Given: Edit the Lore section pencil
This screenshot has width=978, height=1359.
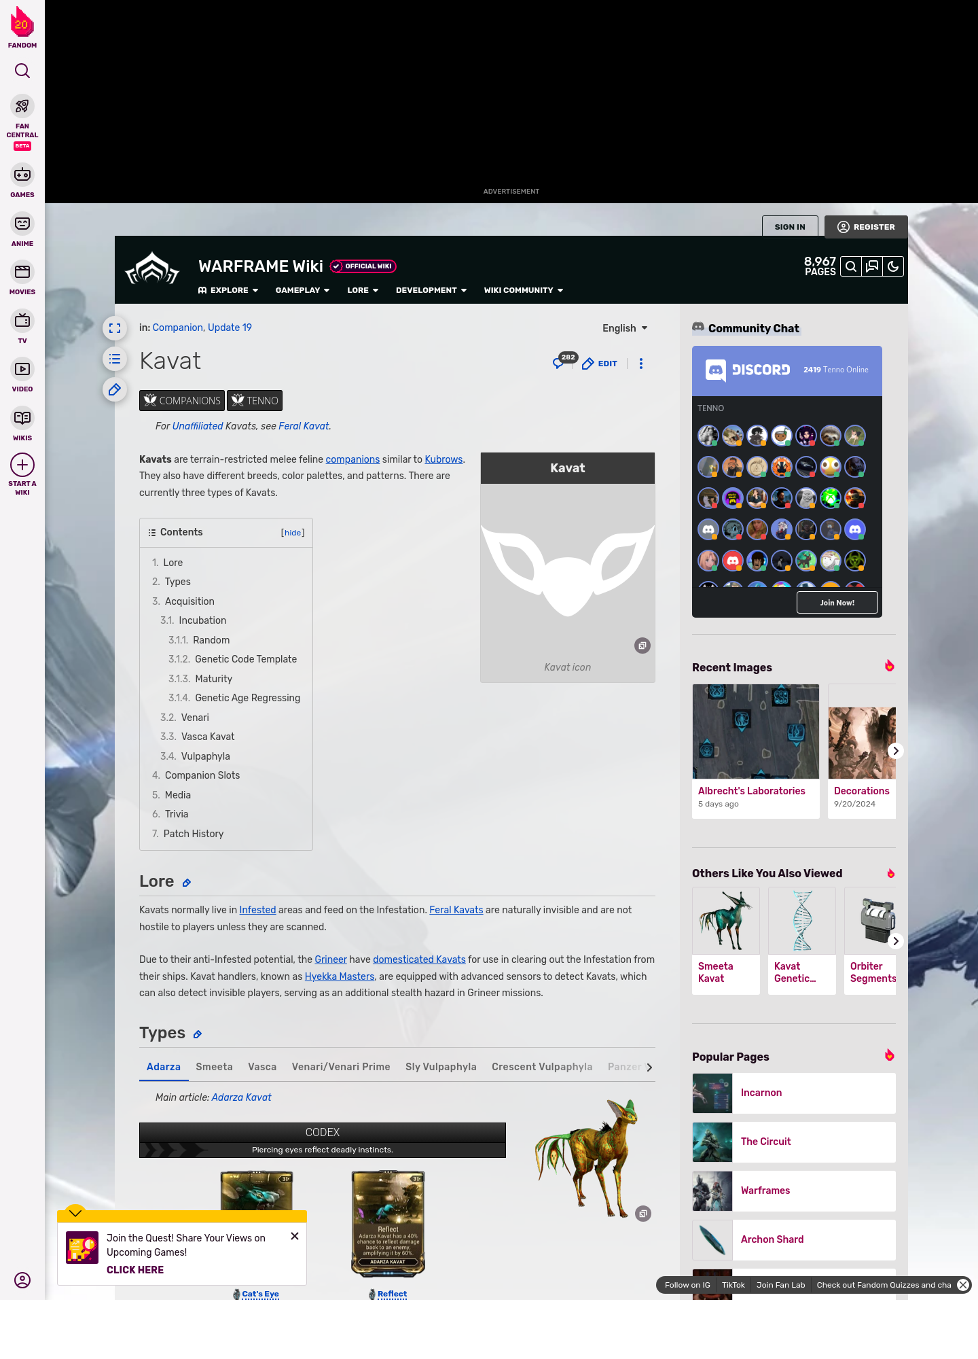Looking at the screenshot, I should point(187,883).
